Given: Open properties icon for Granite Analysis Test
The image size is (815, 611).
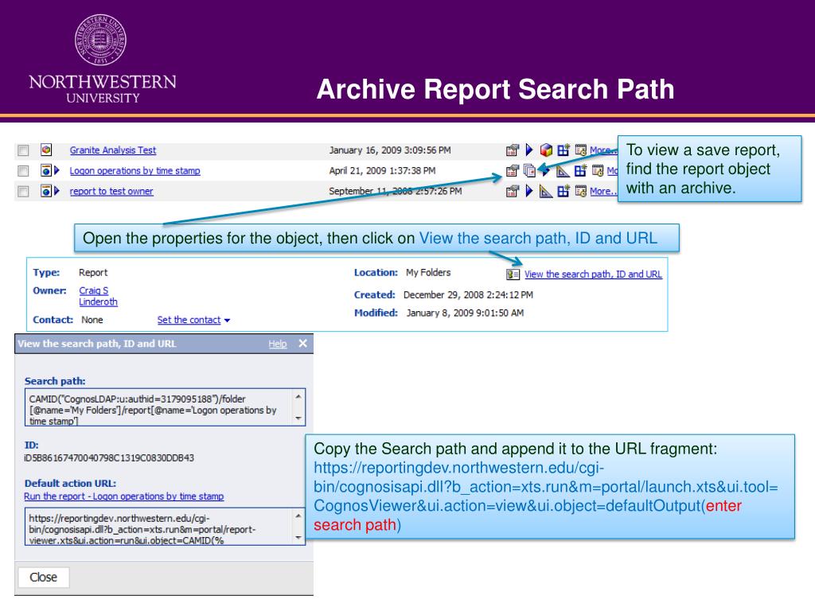Looking at the screenshot, I should click(x=513, y=150).
